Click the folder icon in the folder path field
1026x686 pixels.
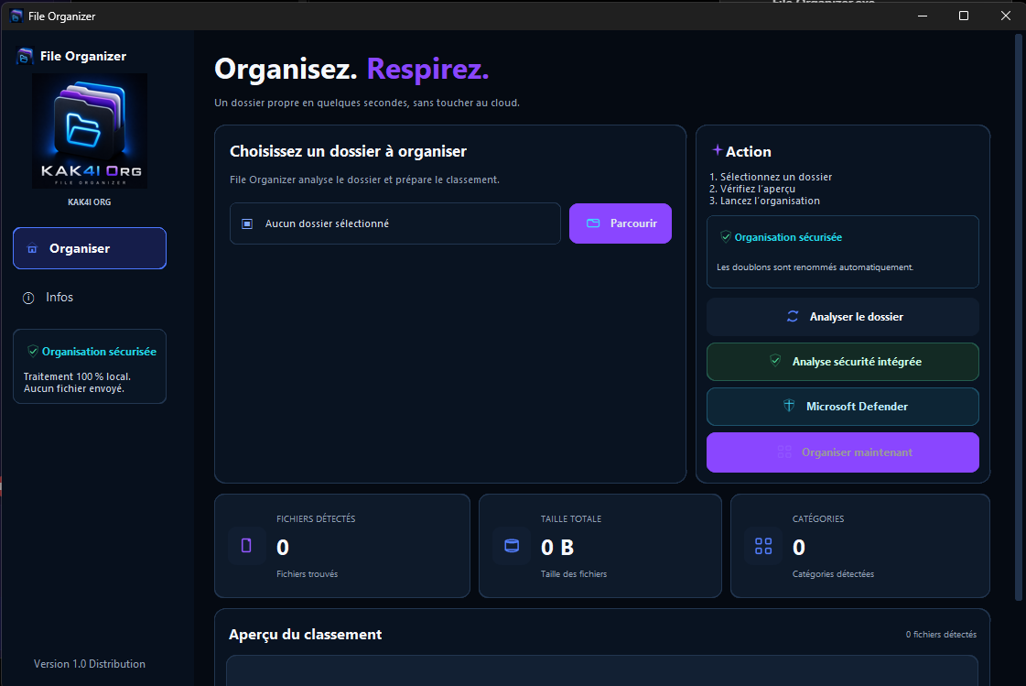point(247,223)
